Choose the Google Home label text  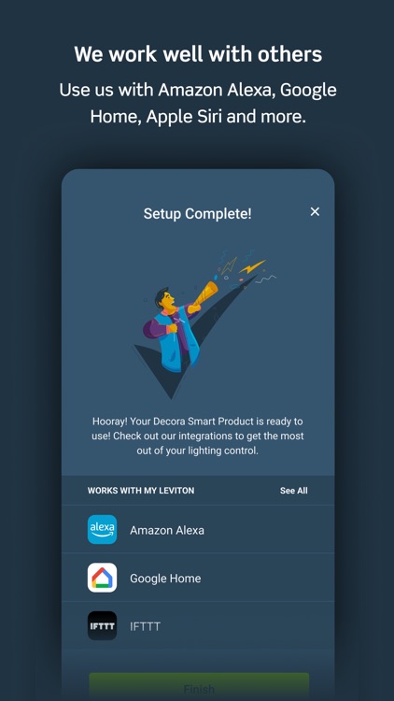(x=165, y=579)
